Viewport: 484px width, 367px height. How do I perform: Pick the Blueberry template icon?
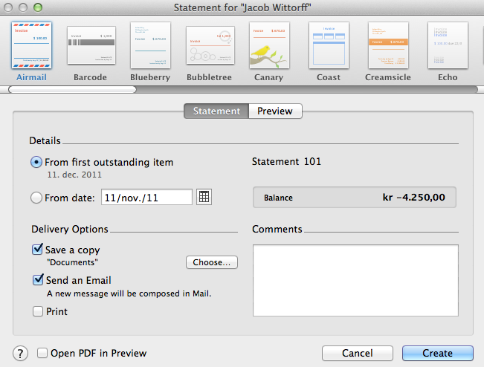(x=150, y=45)
